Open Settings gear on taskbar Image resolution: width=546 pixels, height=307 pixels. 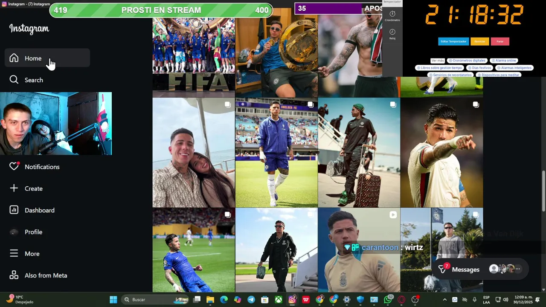coord(347,300)
